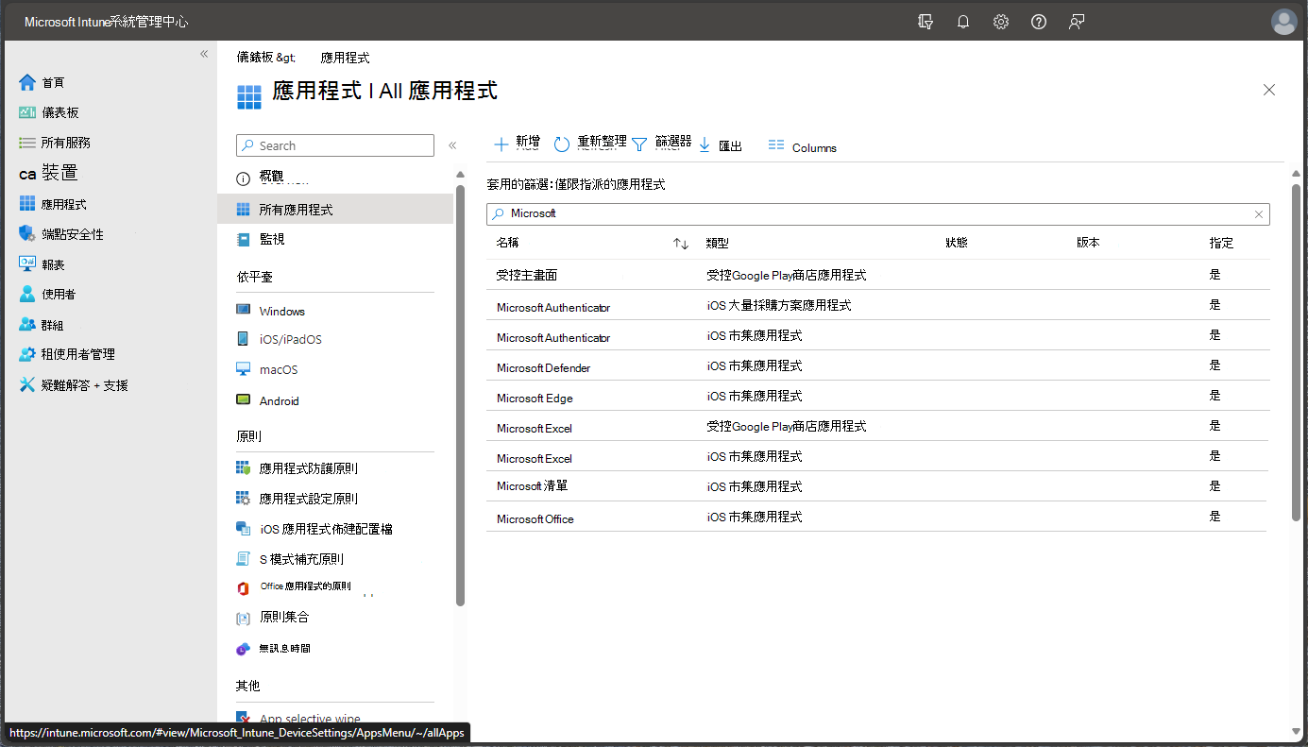This screenshot has height=747, width=1308.
Task: Open settings gear in top bar
Action: point(1001,22)
